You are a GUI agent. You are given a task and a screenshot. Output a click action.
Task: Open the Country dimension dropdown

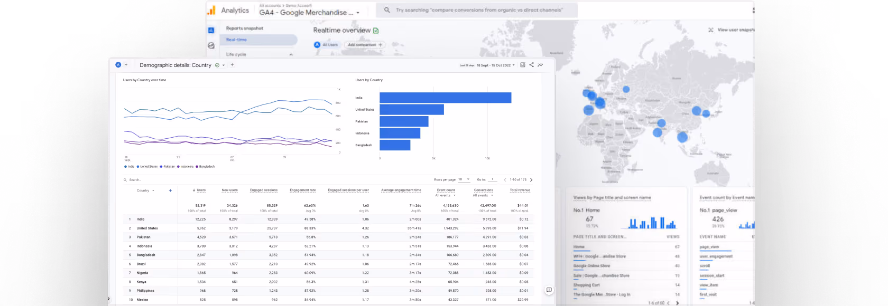click(145, 190)
